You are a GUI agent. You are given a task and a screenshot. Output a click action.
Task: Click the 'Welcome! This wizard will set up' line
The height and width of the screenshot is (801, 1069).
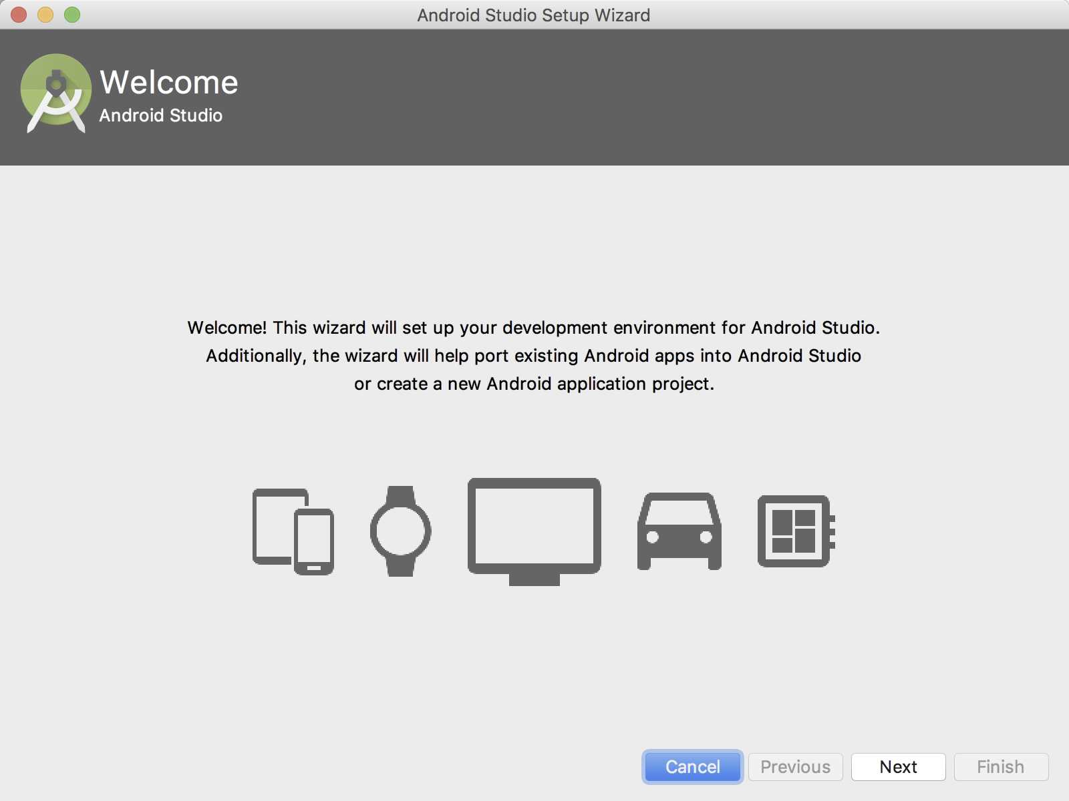tap(534, 328)
